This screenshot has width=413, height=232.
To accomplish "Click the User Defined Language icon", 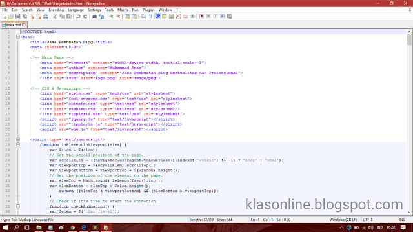I will pos(165,16).
